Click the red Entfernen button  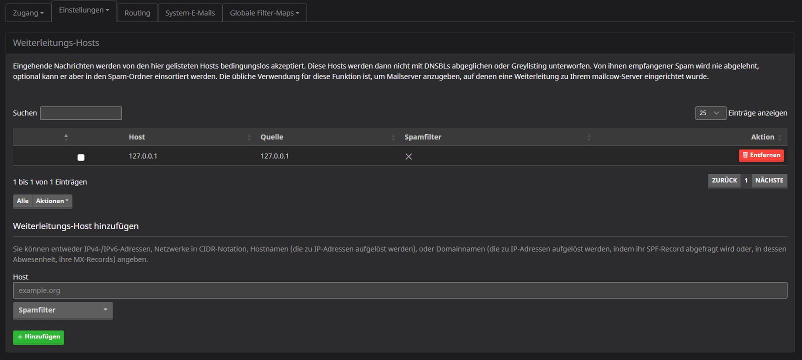point(761,155)
